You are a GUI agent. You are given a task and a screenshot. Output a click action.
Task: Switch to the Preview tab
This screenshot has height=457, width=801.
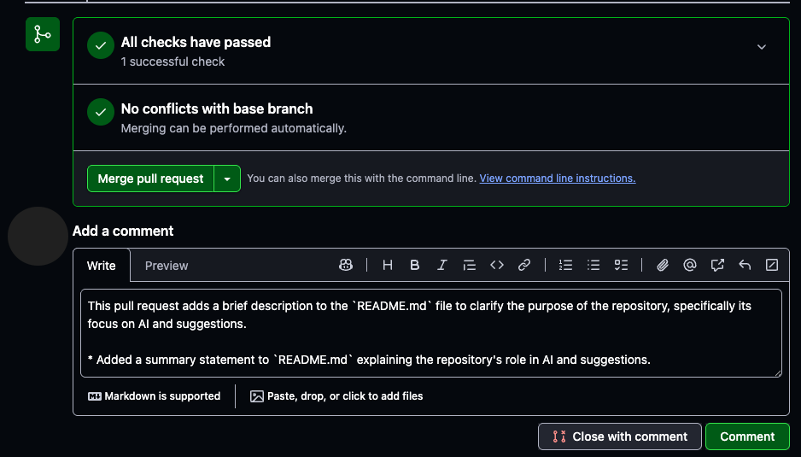coord(167,266)
